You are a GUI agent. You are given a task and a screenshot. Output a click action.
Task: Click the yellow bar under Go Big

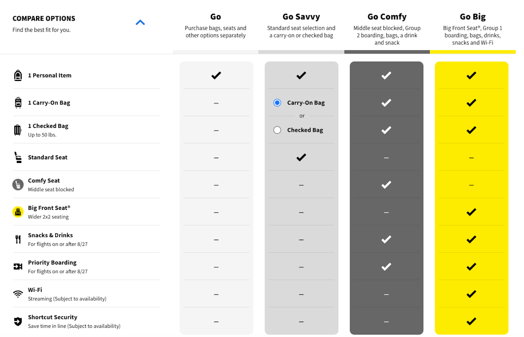point(473,52)
